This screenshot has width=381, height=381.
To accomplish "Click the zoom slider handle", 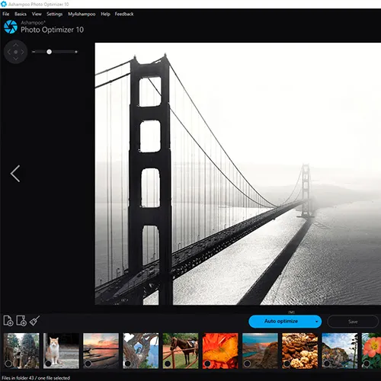I will (x=49, y=52).
